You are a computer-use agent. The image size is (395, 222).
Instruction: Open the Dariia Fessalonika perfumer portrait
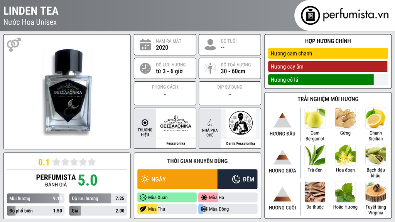point(241,123)
